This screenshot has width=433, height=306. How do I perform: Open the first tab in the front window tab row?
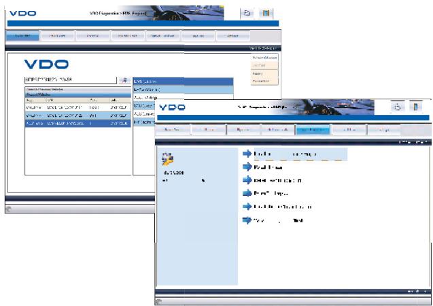173,129
